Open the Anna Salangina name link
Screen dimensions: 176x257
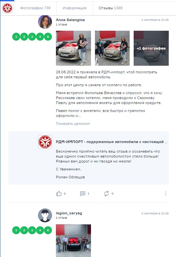click(70, 20)
